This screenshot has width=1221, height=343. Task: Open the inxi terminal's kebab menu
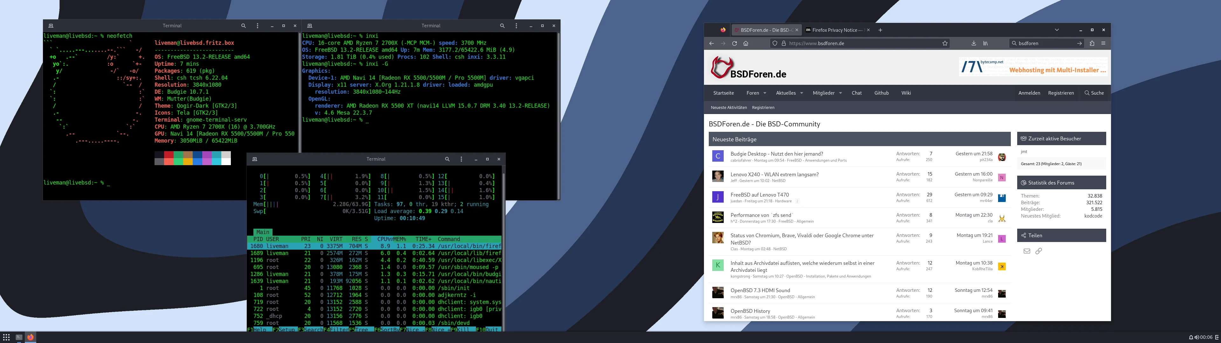[x=516, y=26]
